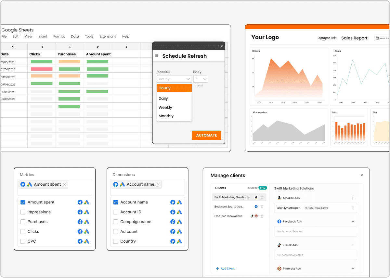Close the Schedule Refresh panel
Screen dimensions: 390x278
222,46
